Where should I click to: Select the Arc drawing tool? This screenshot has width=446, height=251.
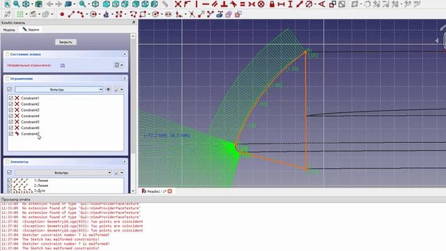point(80,14)
